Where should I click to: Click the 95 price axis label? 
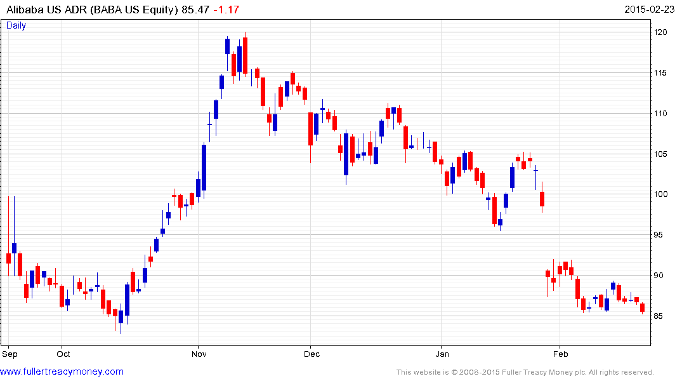click(x=659, y=235)
